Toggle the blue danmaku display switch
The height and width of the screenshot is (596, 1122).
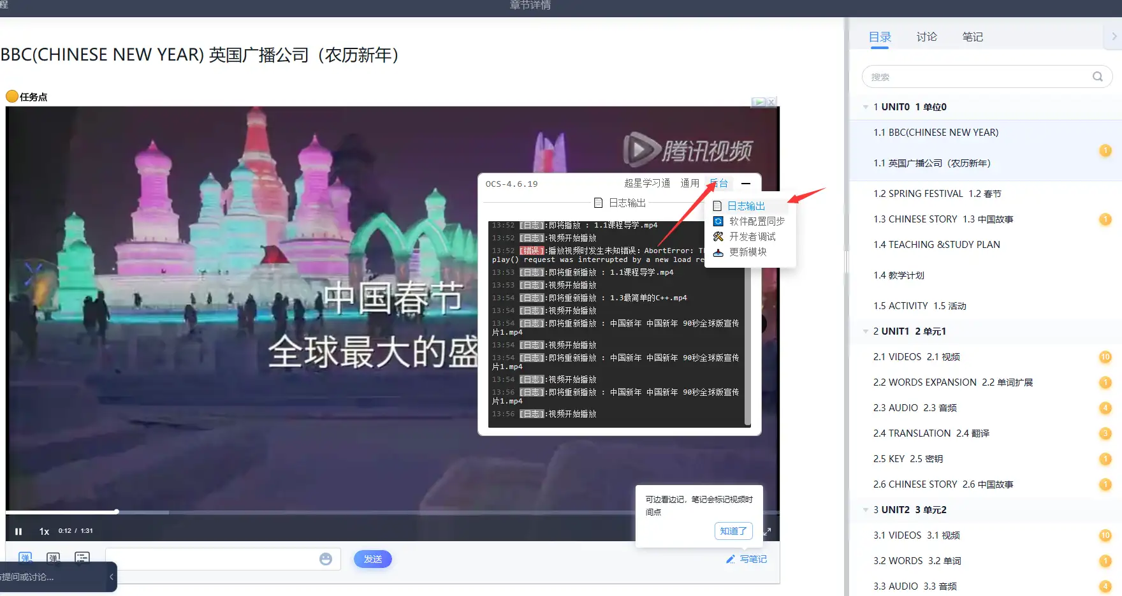[25, 558]
